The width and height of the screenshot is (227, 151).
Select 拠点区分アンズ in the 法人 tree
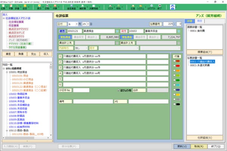pyautogui.click(x=17, y=33)
